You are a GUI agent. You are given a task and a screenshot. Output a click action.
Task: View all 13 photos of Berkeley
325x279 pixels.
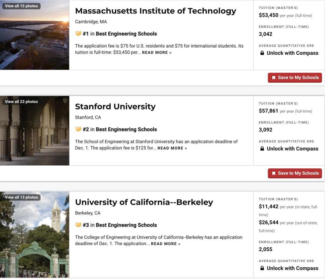pyautogui.click(x=21, y=198)
